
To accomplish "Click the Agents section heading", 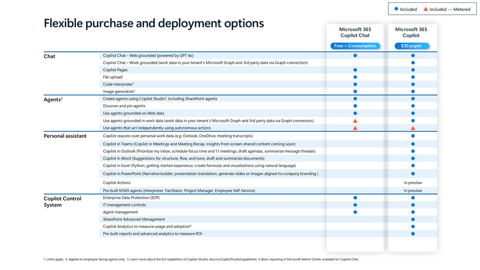I will tap(53, 99).
